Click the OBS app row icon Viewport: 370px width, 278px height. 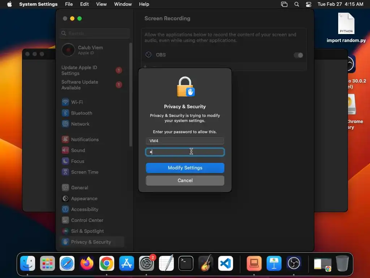[149, 55]
